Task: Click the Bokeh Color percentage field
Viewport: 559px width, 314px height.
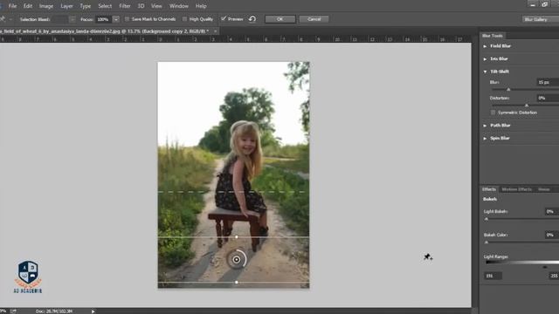Action: [x=552, y=235]
